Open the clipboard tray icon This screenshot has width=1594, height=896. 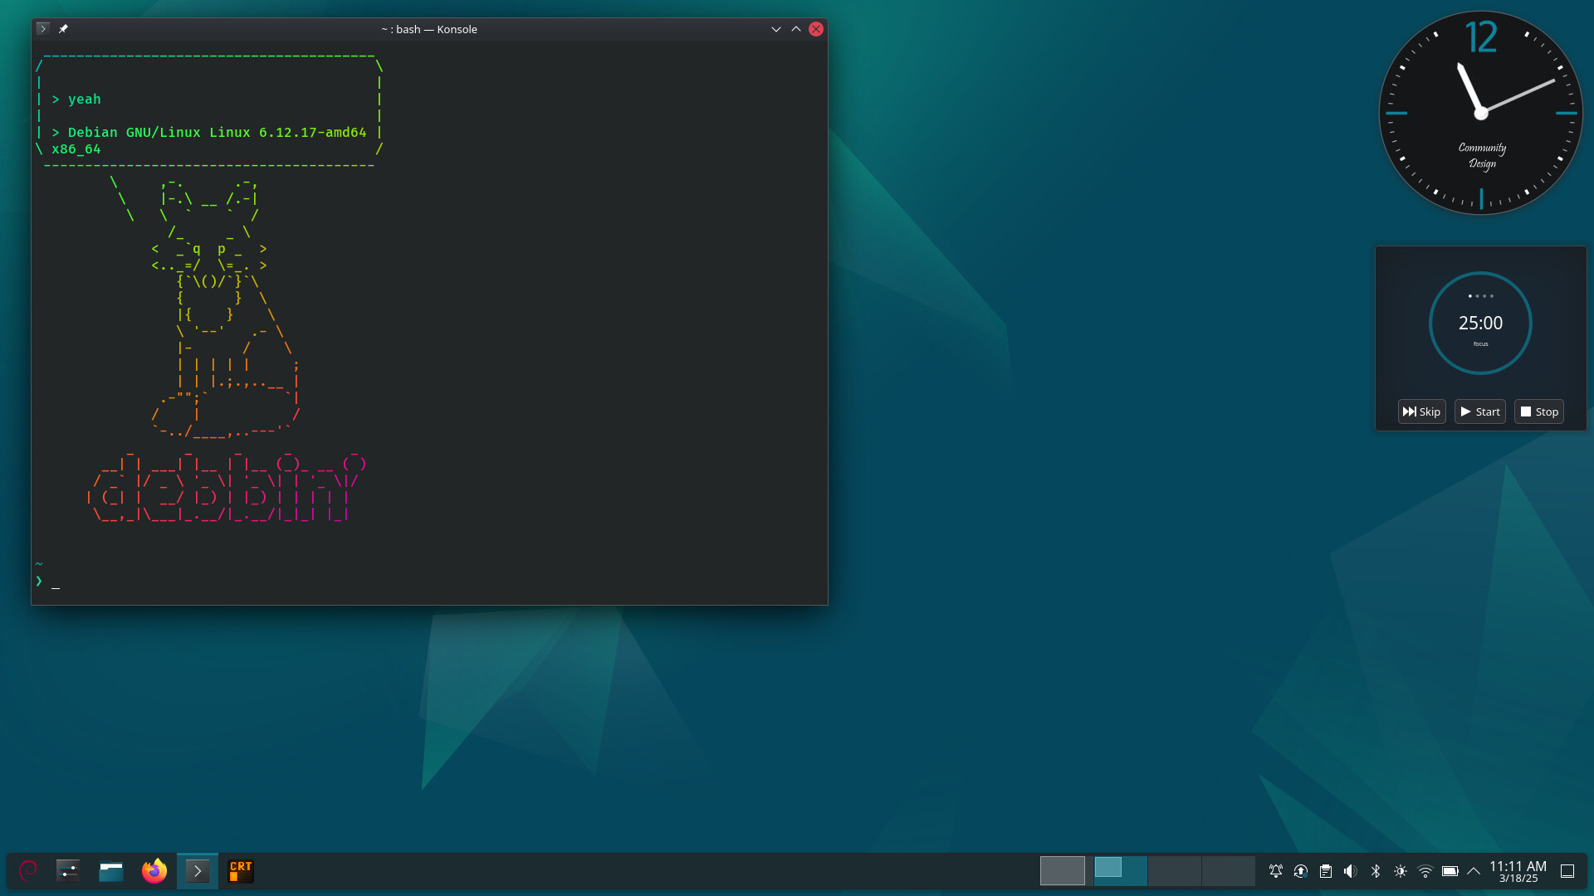[1326, 871]
